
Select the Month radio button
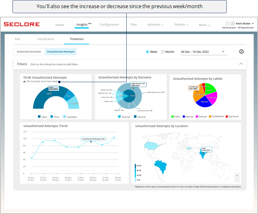click(x=163, y=52)
